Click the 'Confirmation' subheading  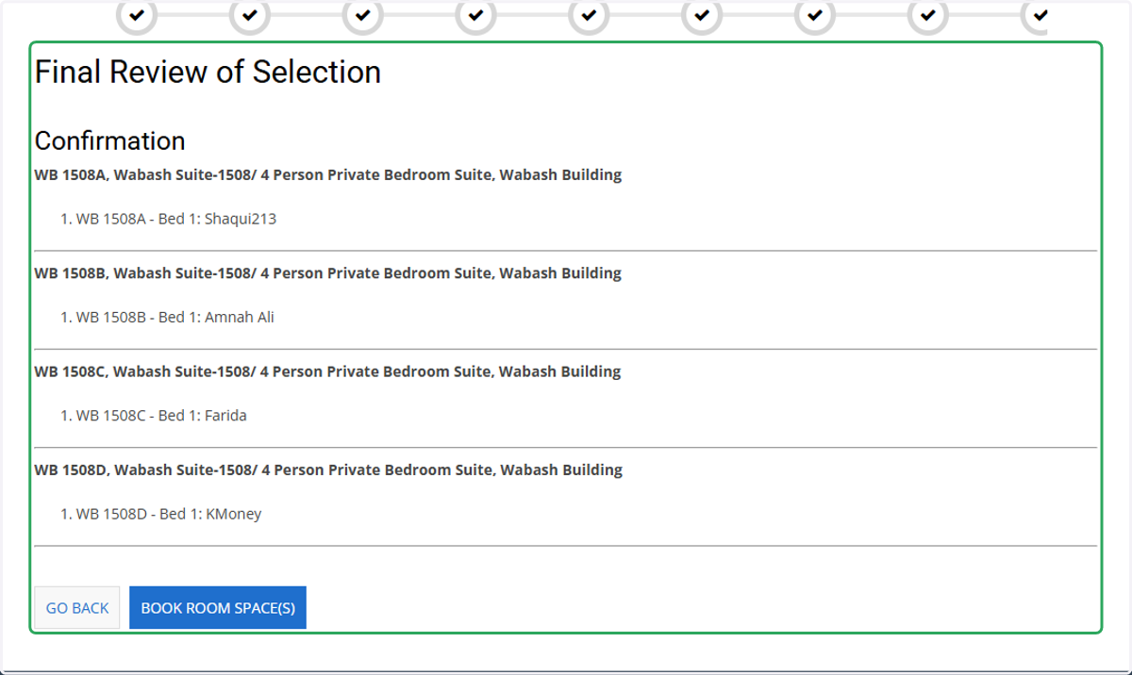110,140
